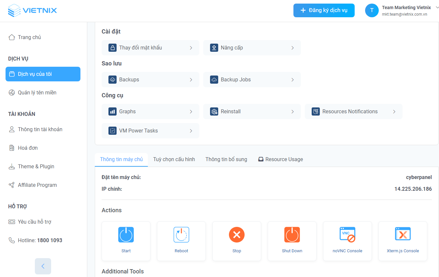Open the Backup Jobs icon

pos(214,79)
